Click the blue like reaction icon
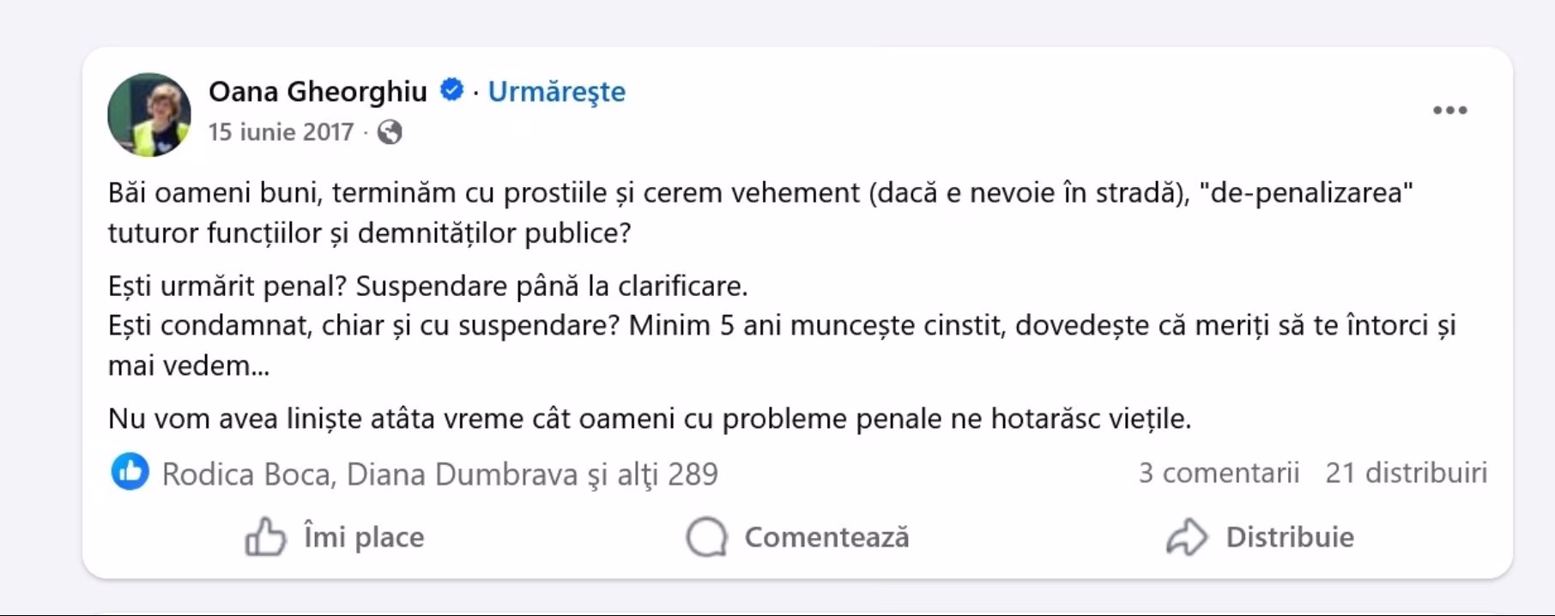1555x616 pixels. tap(130, 472)
